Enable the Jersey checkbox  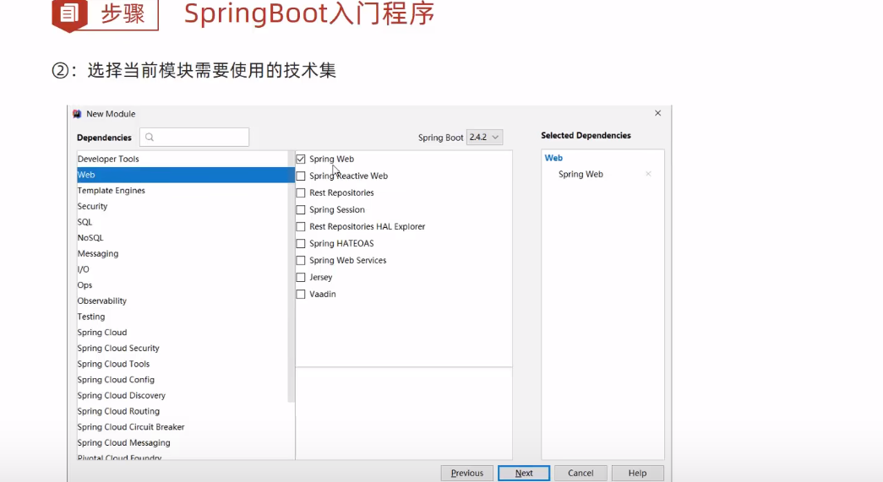click(x=301, y=277)
